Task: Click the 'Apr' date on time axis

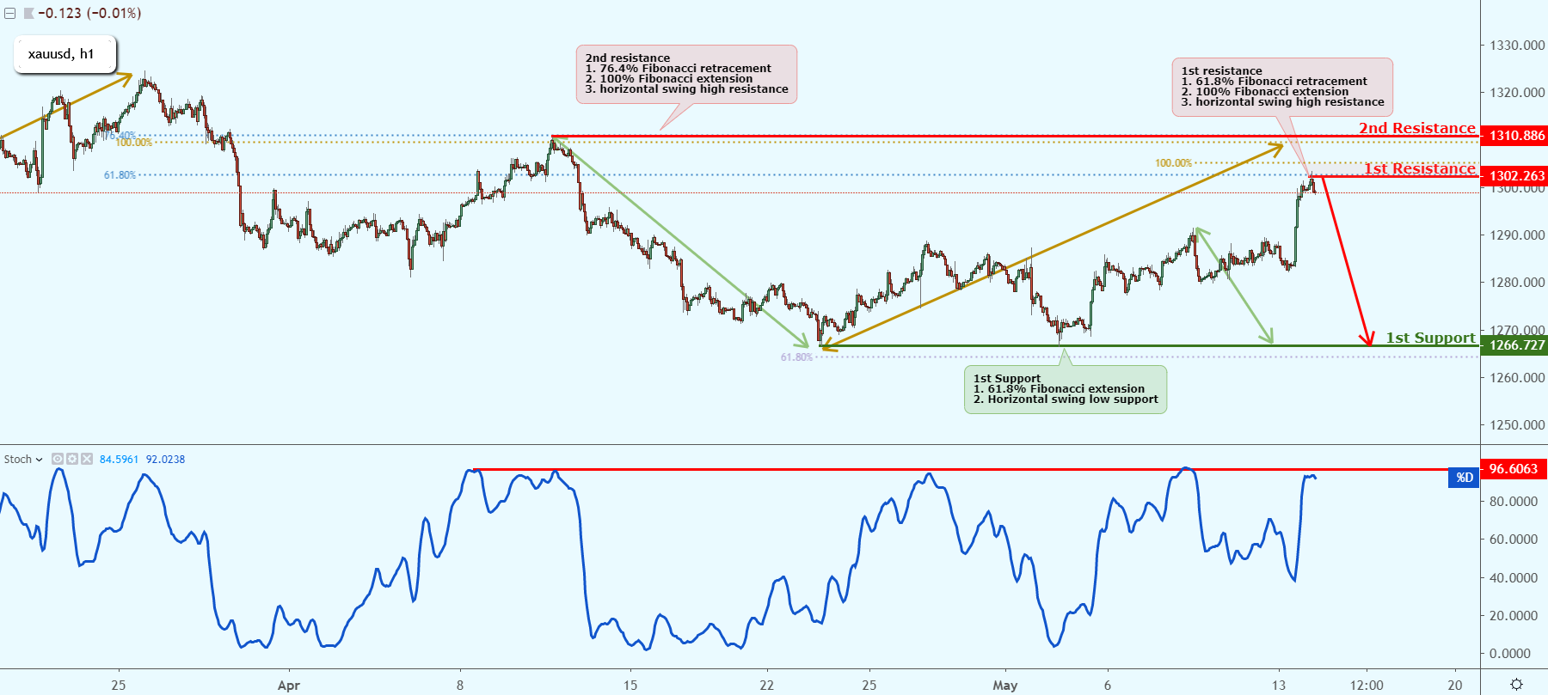Action: click(289, 686)
